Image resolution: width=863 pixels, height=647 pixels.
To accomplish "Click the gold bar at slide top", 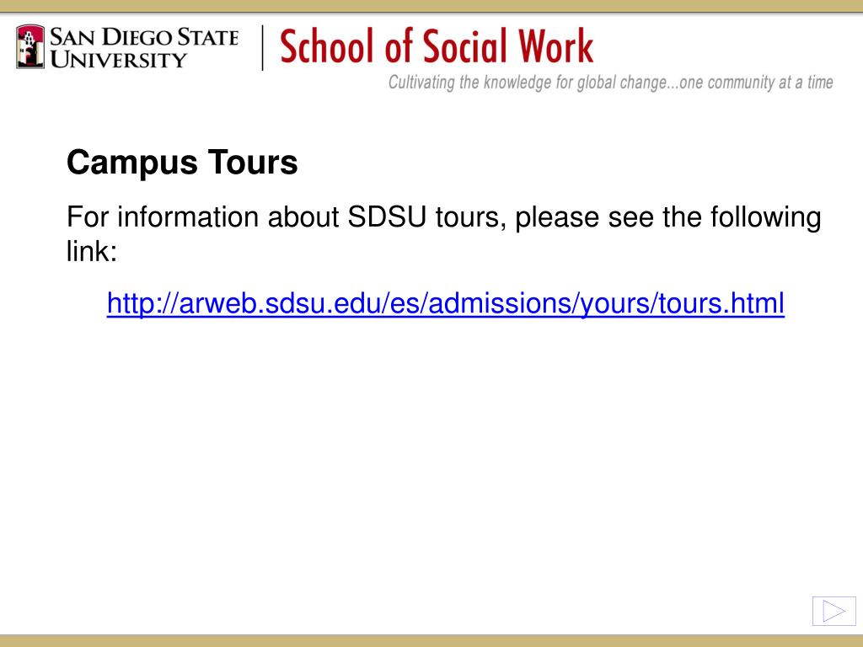I will 431,6.
